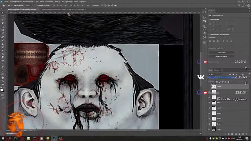This screenshot has height=141, width=251.
Task: Open the adjustments sliders panel icon
Action: (x=205, y=21)
